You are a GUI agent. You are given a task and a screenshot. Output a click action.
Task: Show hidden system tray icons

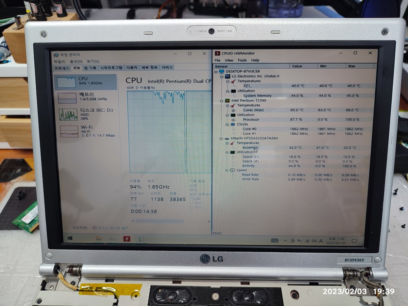285,241
